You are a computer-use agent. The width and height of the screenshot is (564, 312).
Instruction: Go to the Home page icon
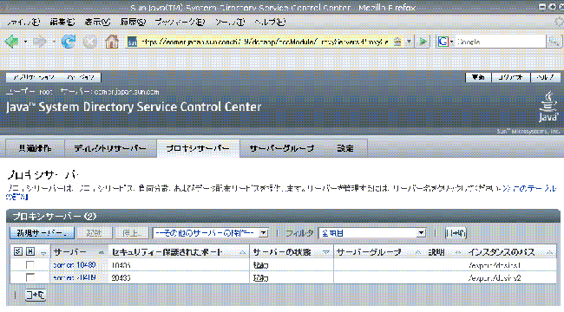click(x=112, y=42)
